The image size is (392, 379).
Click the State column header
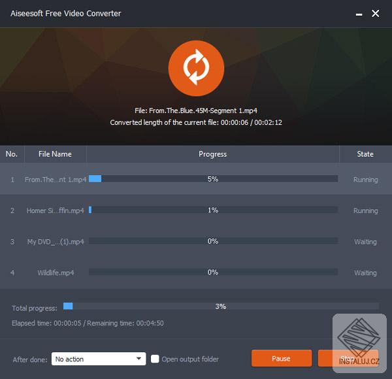365,154
